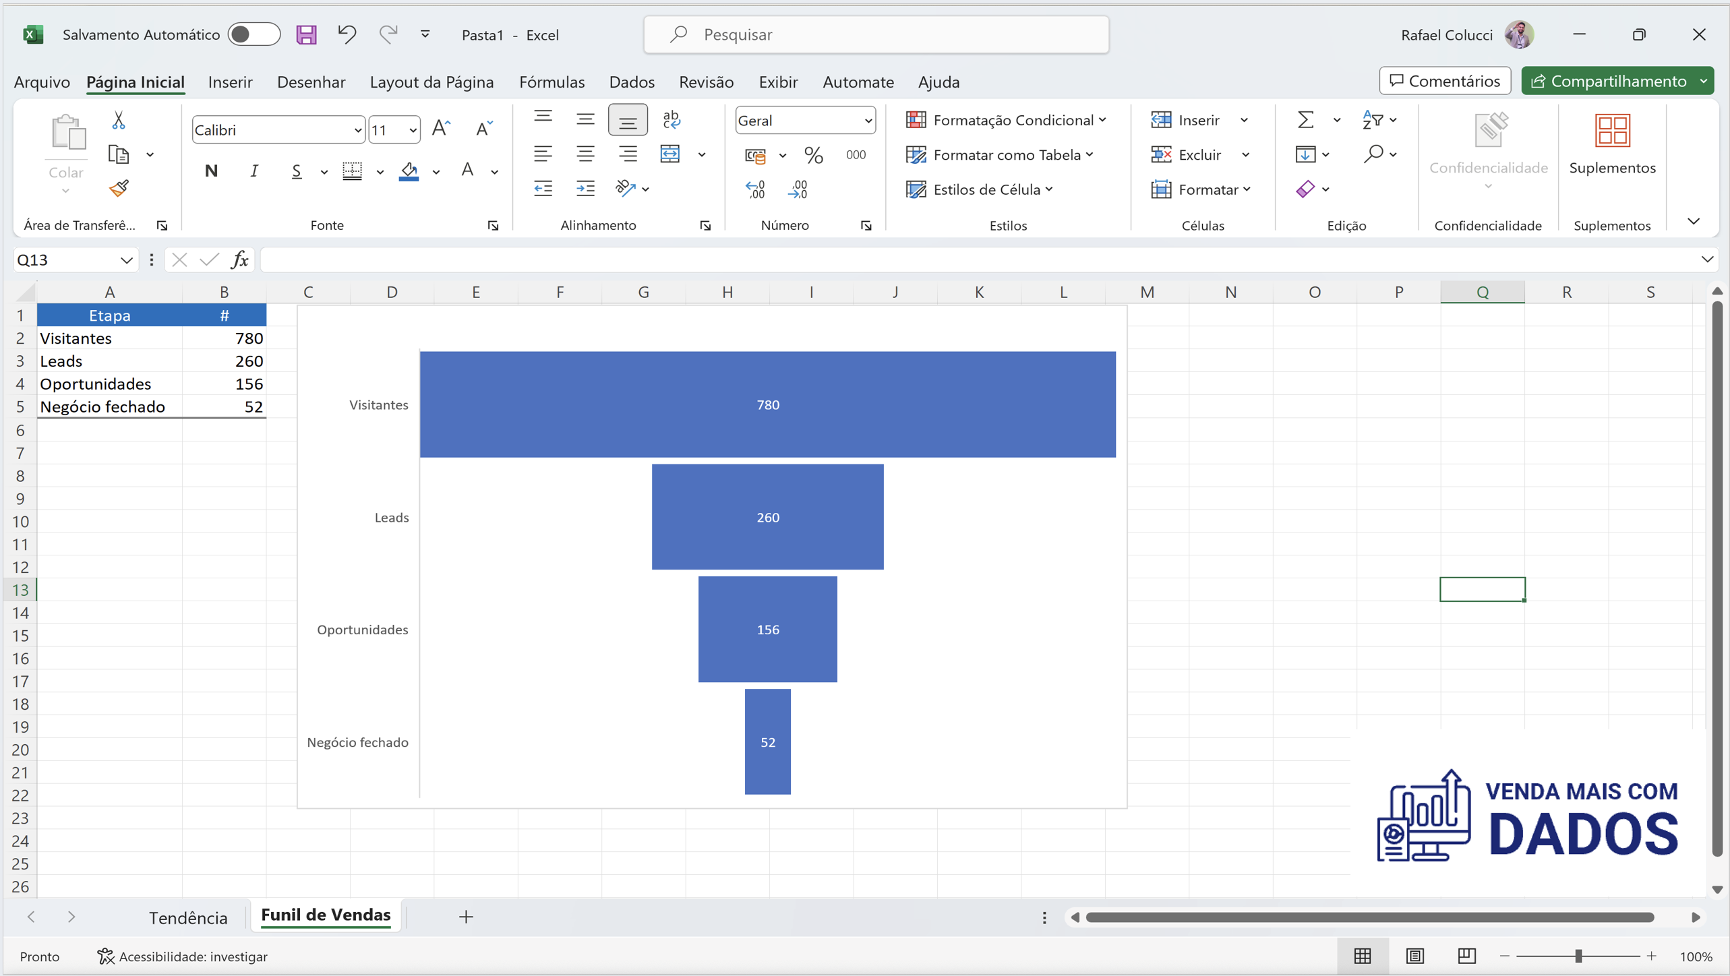Viewport: 1730px width, 976px height.
Task: Select the Format Painter (Pincel de Formatação)
Action: (118, 189)
